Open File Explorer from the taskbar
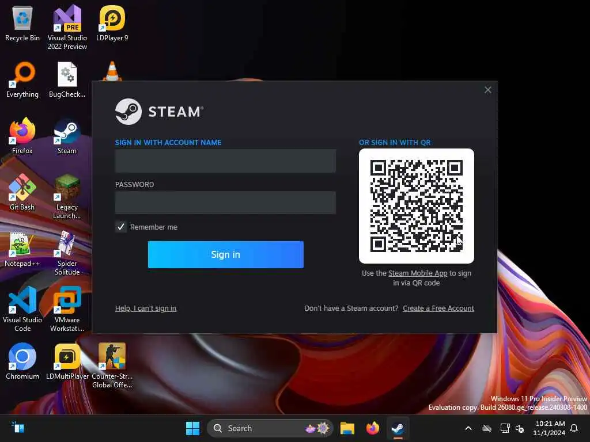590x442 pixels. [x=347, y=428]
